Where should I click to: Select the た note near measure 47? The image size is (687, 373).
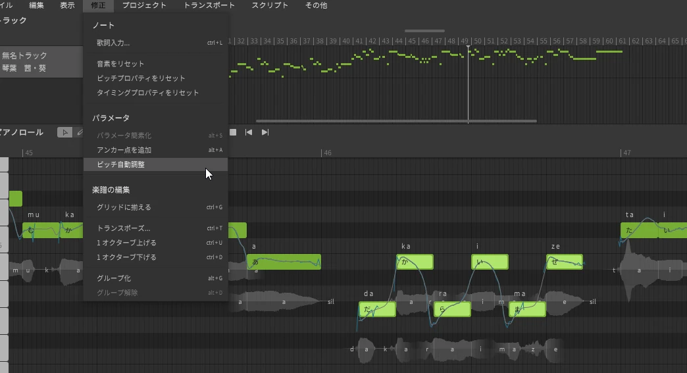click(639, 230)
